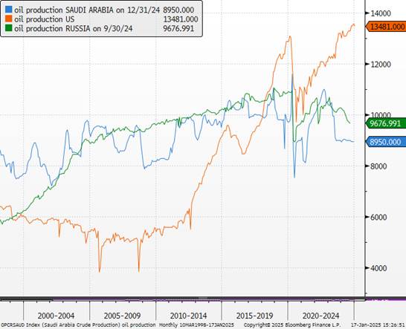Click legend value 9676.991
The width and height of the screenshot is (406, 329).
(x=178, y=28)
